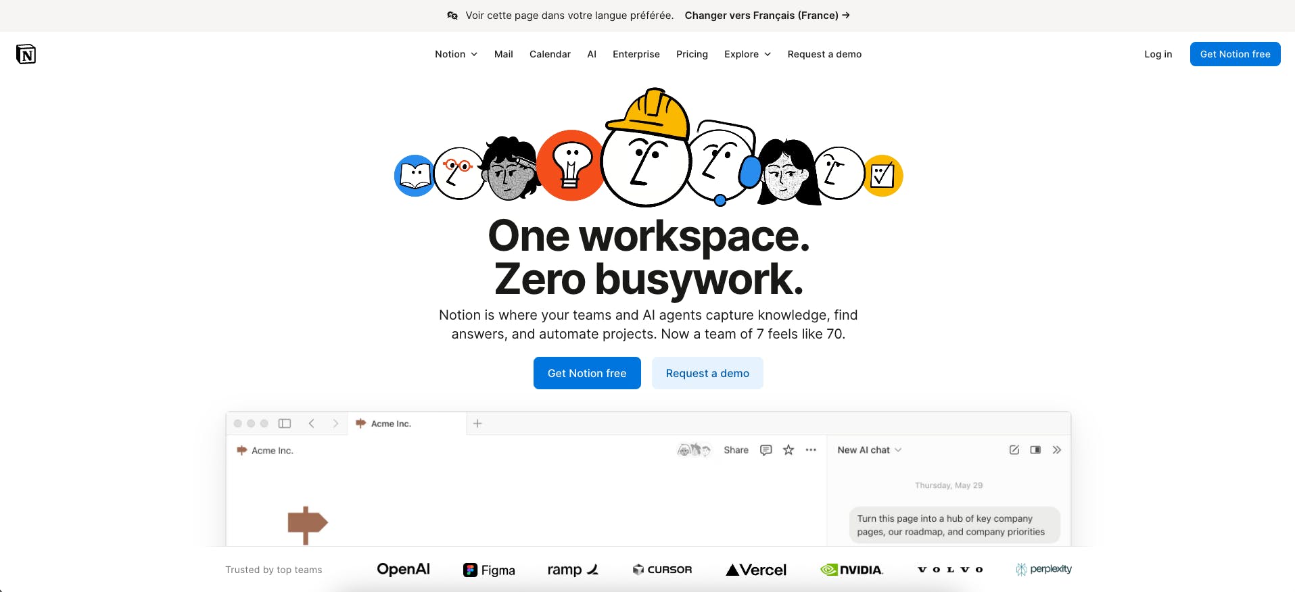Go to Pricing in navigation
Image resolution: width=1295 pixels, height=592 pixels.
pyautogui.click(x=692, y=54)
